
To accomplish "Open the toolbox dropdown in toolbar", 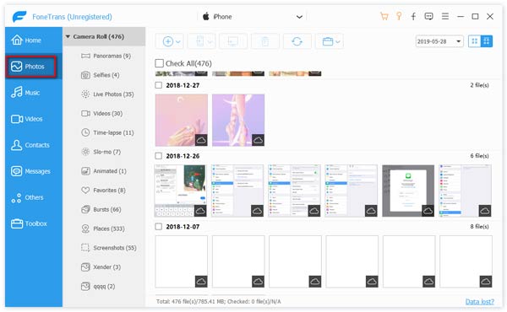I will click(x=330, y=41).
